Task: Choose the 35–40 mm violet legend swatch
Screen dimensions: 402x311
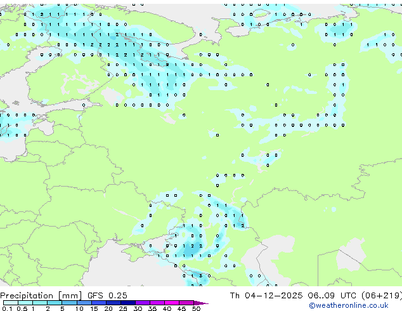Action: click(x=157, y=303)
